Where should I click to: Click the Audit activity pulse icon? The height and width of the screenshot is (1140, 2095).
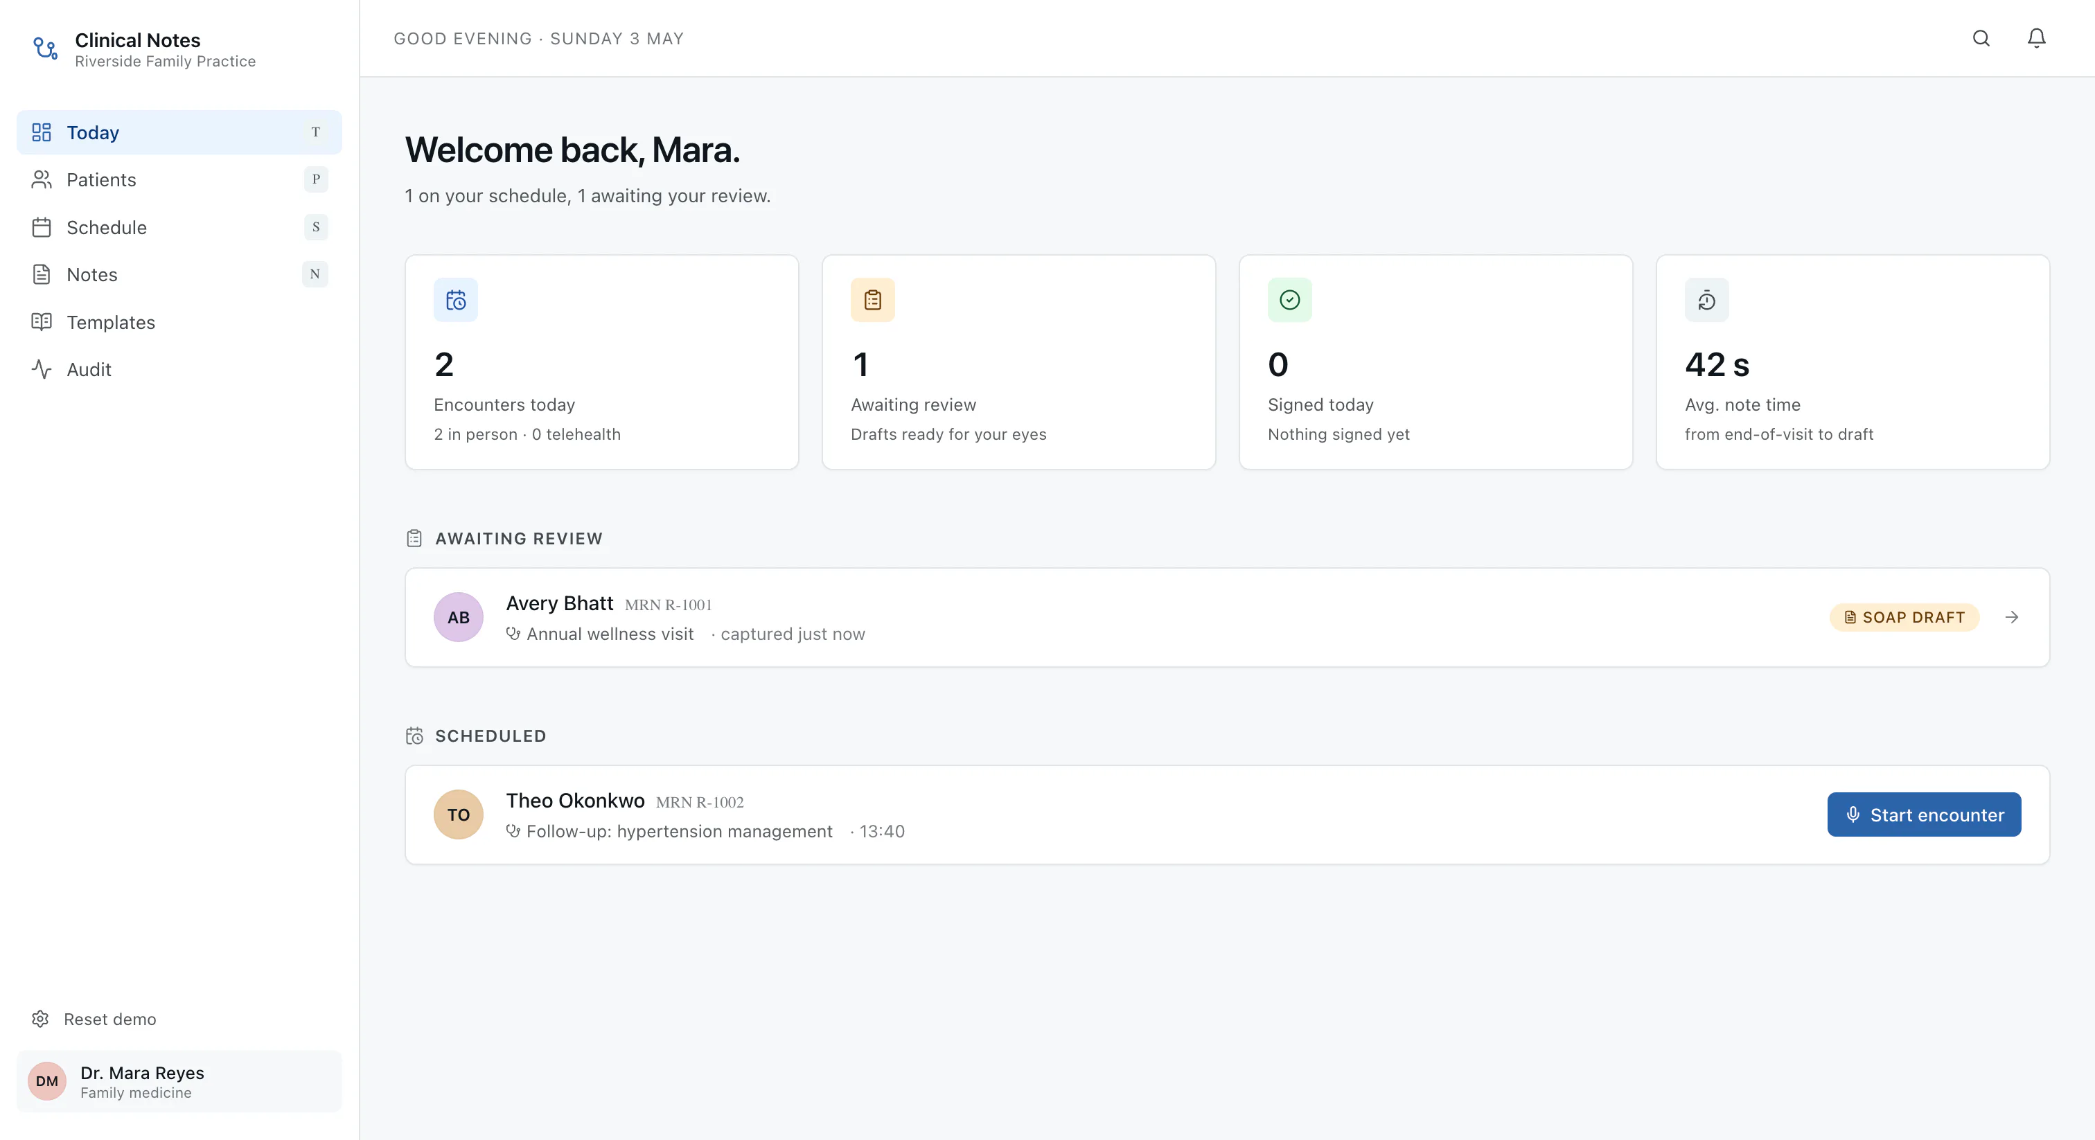coord(42,369)
